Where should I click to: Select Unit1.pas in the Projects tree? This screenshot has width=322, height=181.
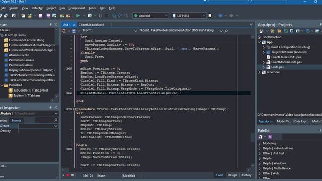click(x=277, y=67)
